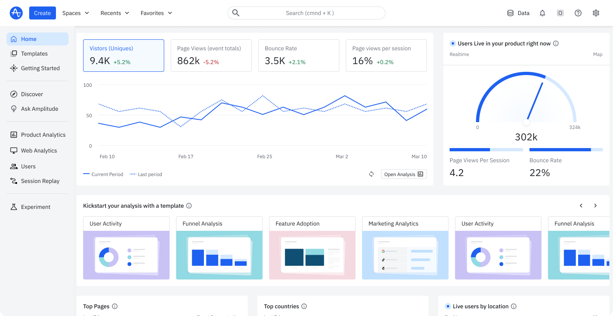The width and height of the screenshot is (613, 316).
Task: Click the Home house icon in sidebar
Action: 14,39
